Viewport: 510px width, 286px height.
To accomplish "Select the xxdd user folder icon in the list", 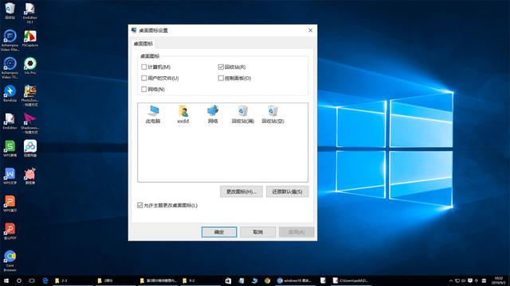I will pos(182,114).
